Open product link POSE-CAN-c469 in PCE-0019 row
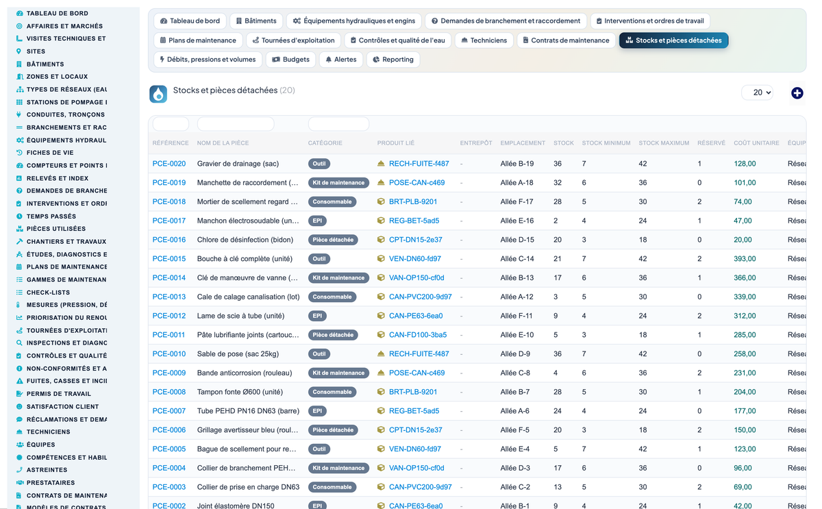 (416, 183)
